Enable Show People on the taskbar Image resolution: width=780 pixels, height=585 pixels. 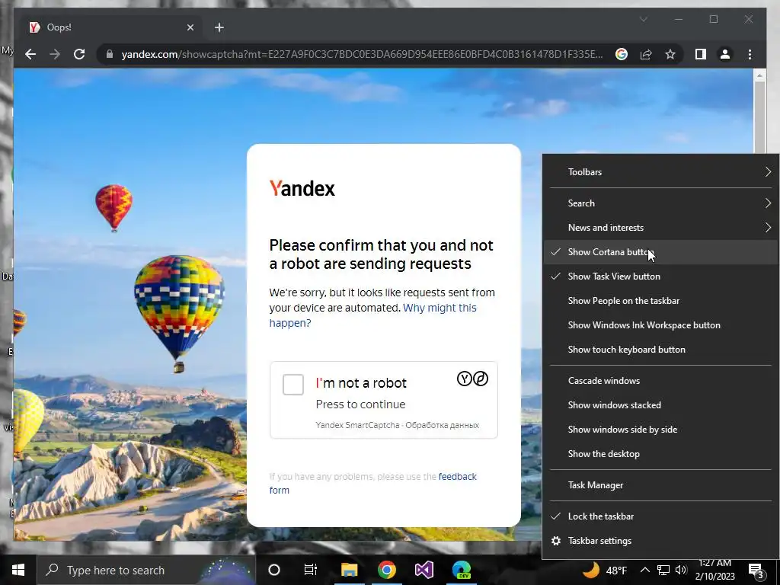coord(660,300)
